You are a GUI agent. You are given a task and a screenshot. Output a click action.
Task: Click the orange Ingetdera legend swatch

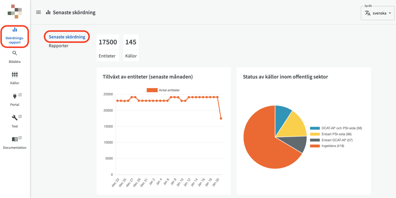pyautogui.click(x=315, y=146)
